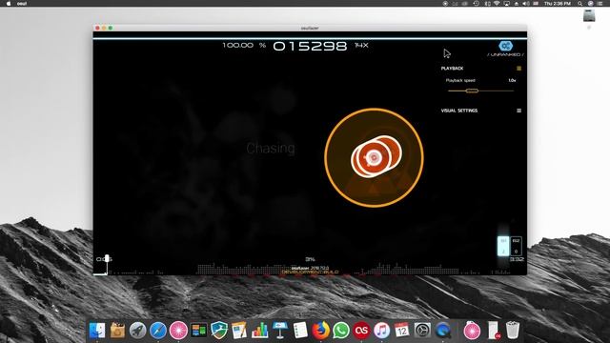Open the document stack in dock
Viewport: 610px width, 343px height.
click(493, 331)
